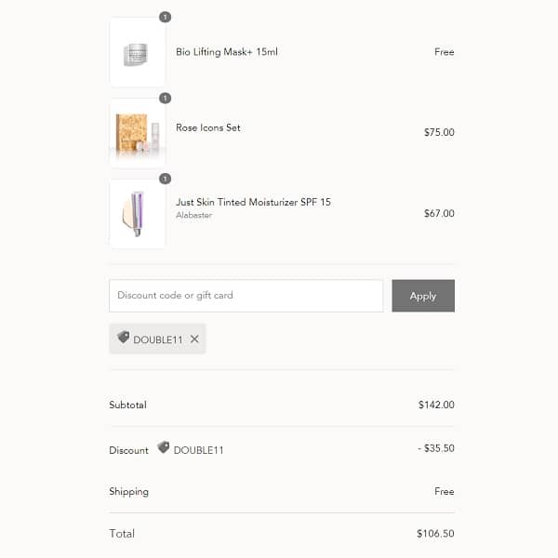Click the Alabaster shade label
558x558 pixels.
(193, 216)
